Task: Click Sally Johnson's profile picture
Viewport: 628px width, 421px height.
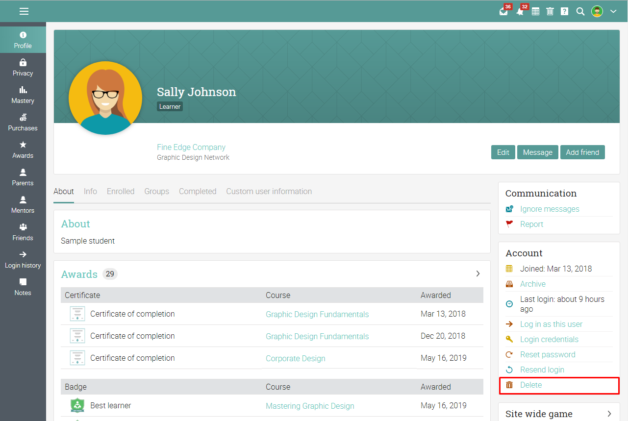Action: coord(105,98)
